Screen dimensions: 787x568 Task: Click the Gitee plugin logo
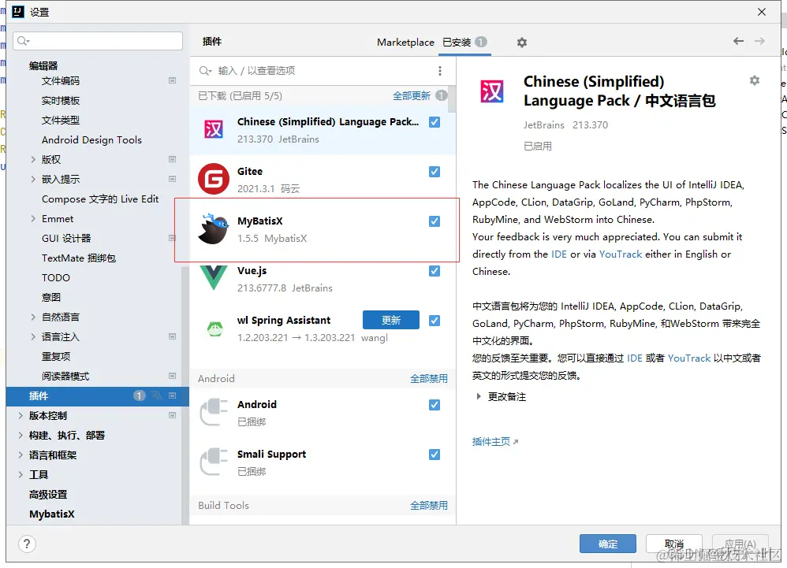214,179
